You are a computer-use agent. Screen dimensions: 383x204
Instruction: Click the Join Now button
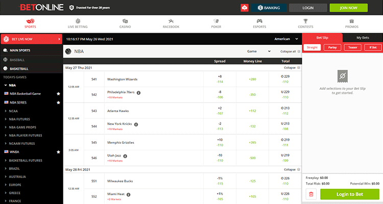pos(349,8)
